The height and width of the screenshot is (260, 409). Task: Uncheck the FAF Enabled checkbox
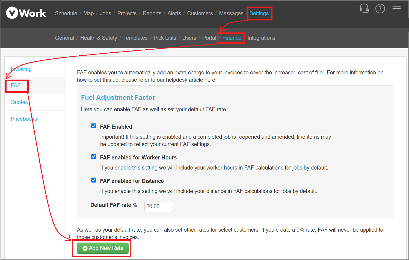94,126
